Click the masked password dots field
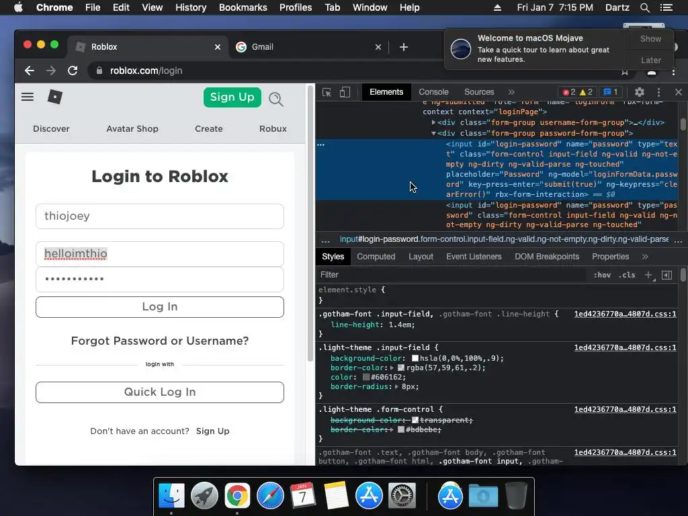Screen dimensions: 688x516 point(160,279)
